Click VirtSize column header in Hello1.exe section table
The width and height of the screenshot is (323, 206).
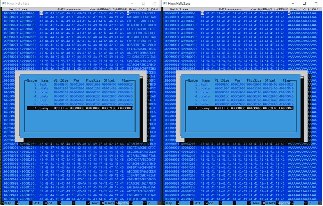coord(61,80)
